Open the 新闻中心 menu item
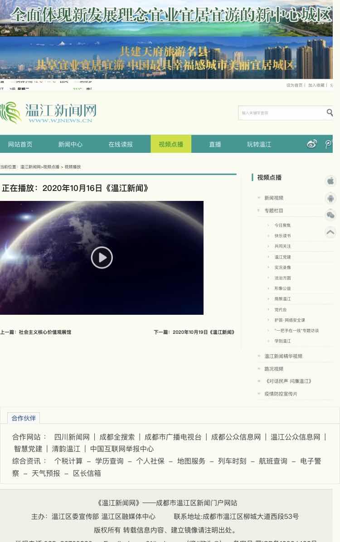The height and width of the screenshot is (542, 340). click(70, 144)
